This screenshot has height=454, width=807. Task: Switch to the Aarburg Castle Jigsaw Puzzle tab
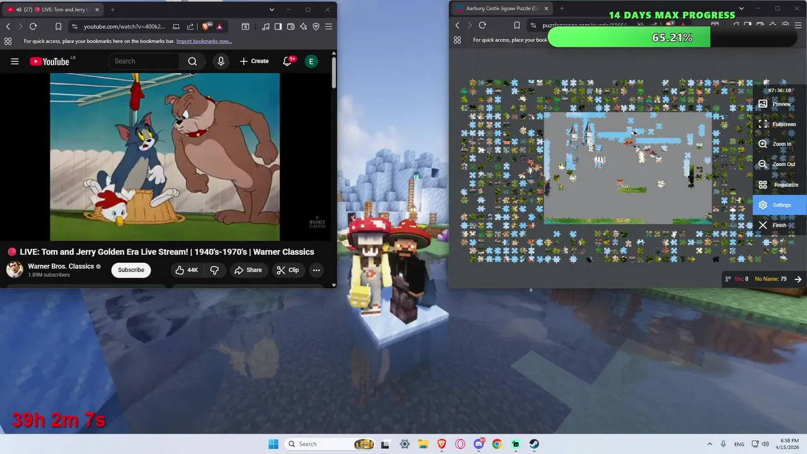(501, 8)
